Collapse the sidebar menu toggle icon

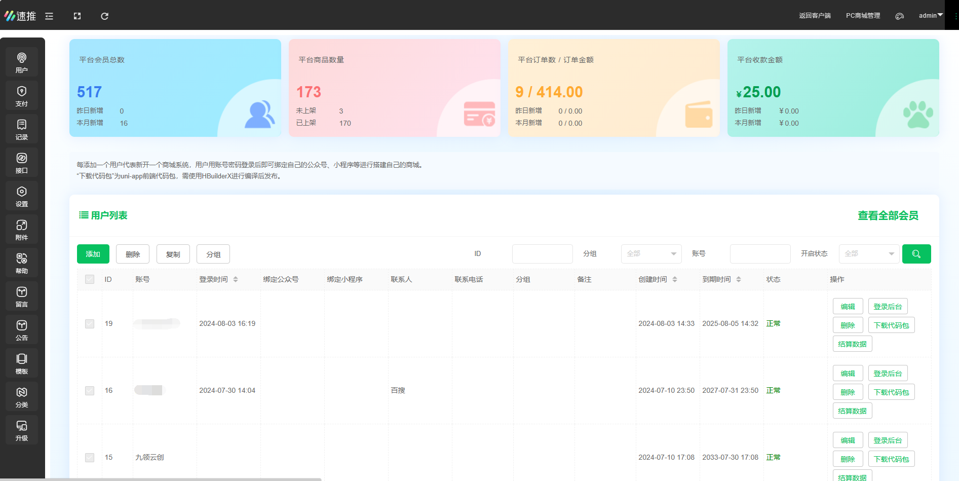coord(49,16)
